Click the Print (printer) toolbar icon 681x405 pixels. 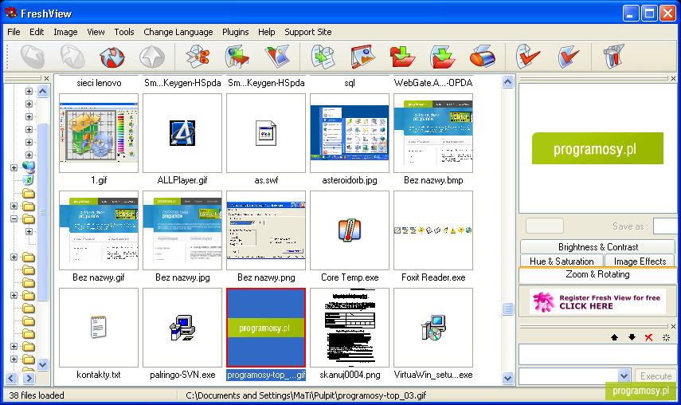click(x=482, y=57)
